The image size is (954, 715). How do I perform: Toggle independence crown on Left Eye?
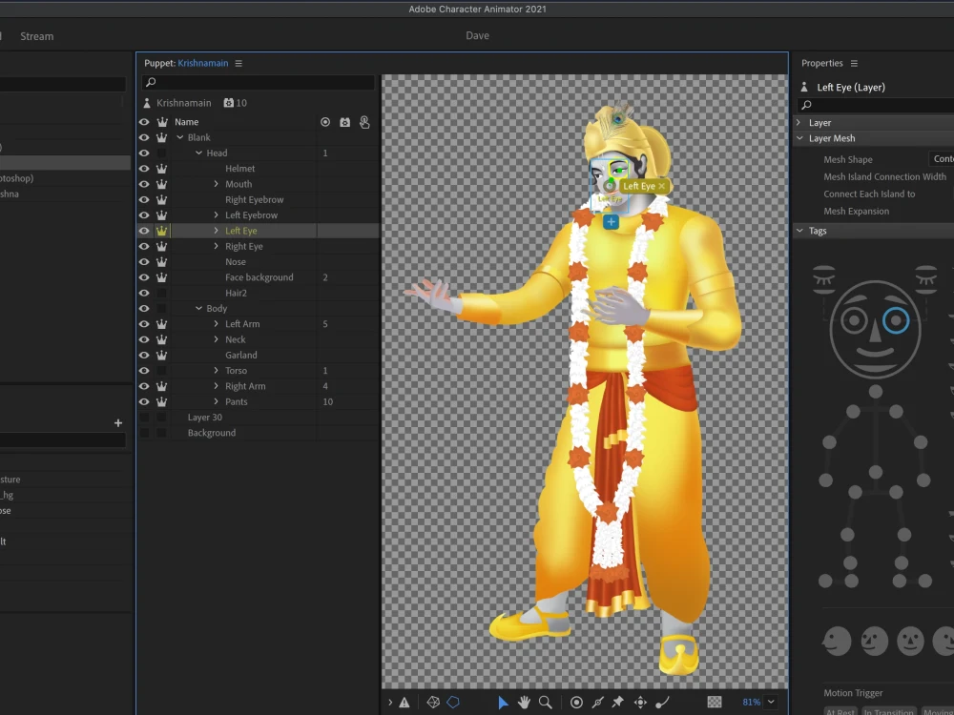(x=161, y=231)
